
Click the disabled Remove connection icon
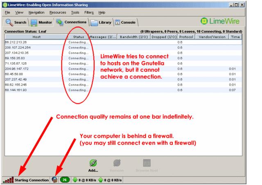point(117,163)
